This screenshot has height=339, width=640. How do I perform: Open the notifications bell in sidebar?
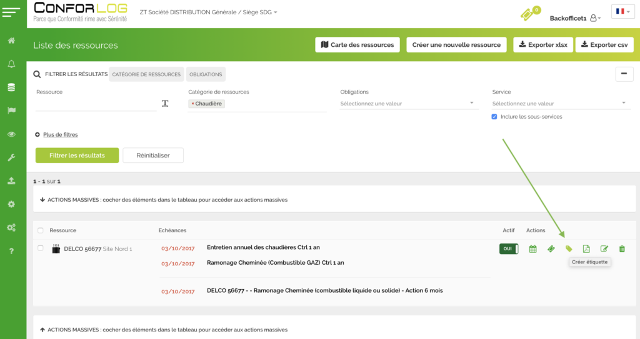coord(11,64)
